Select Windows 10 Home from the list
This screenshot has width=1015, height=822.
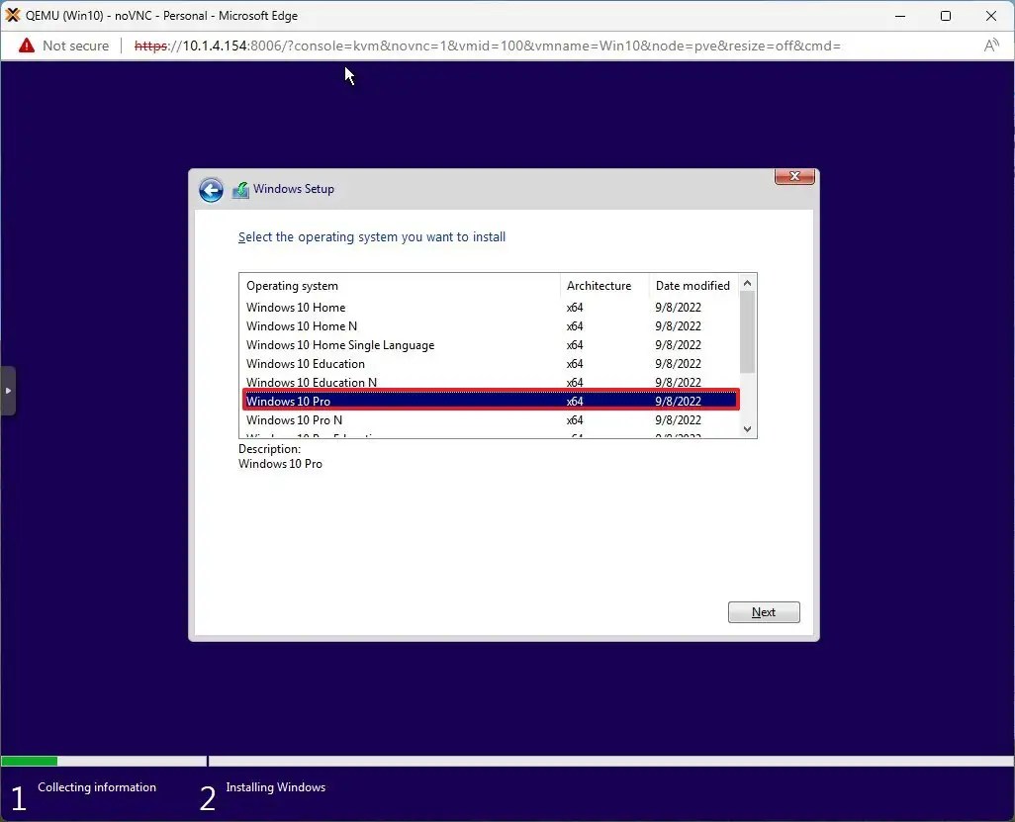[x=296, y=307]
